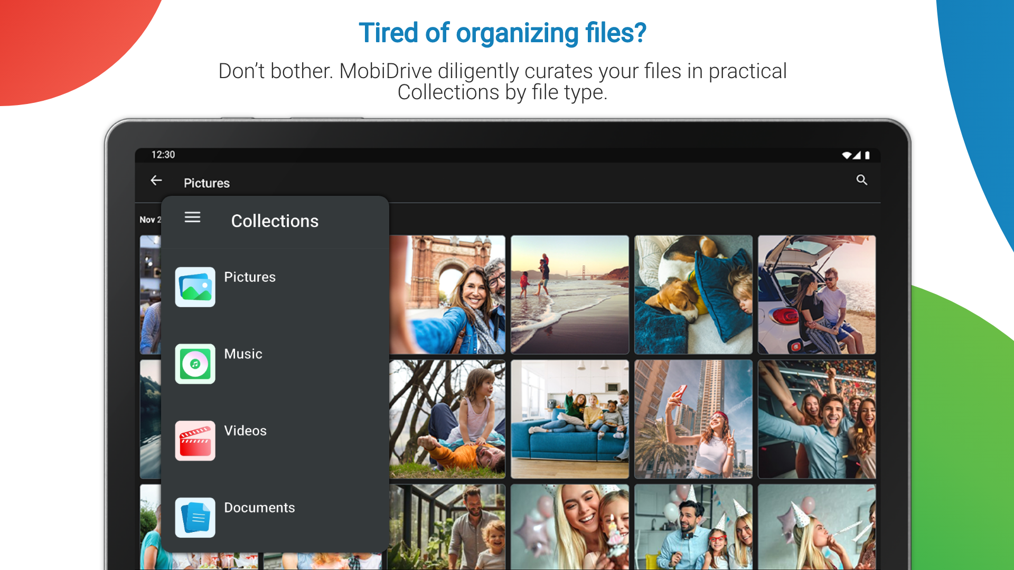1014x570 pixels.
Task: Open the woman blowing party horn photo
Action: tap(817, 527)
